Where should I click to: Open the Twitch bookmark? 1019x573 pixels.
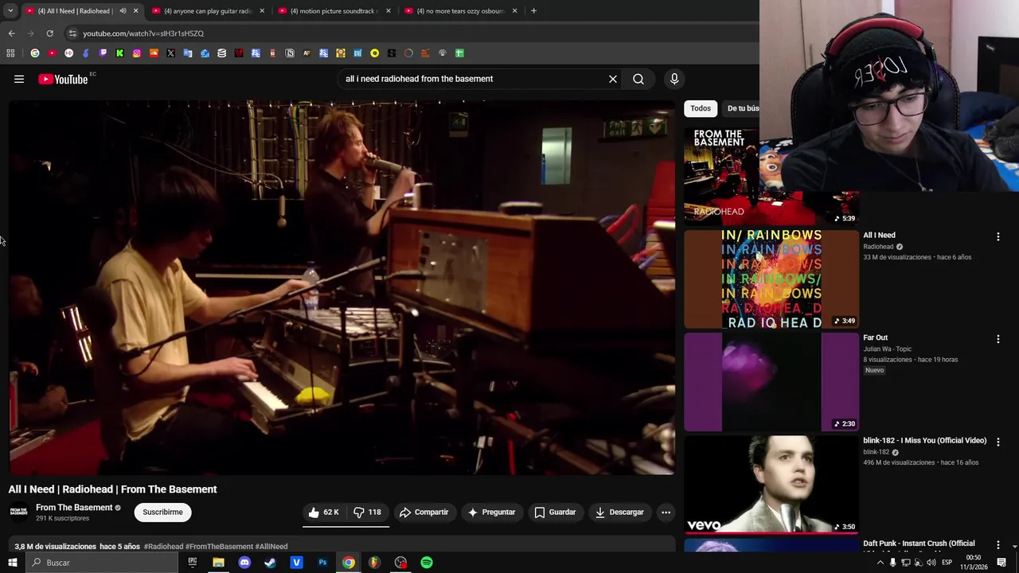(x=103, y=53)
